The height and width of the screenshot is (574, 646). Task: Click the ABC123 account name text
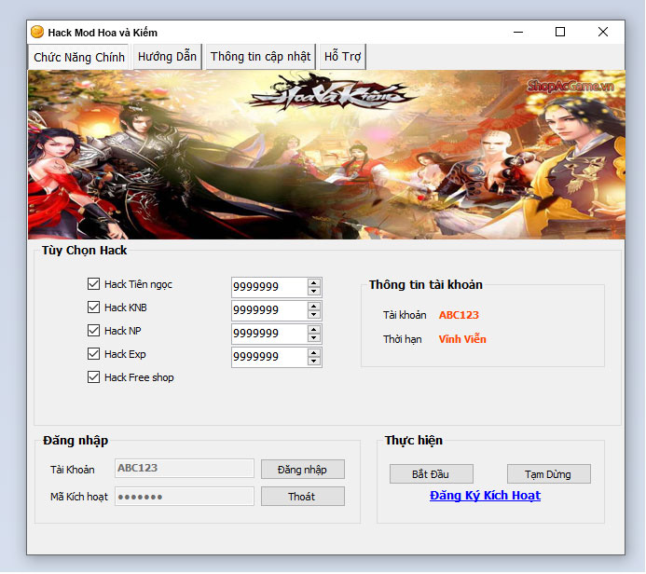click(x=459, y=315)
